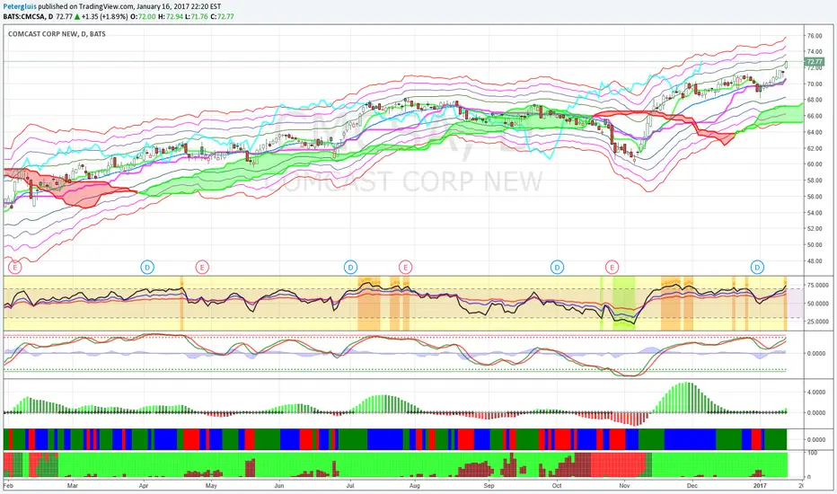Click the Feb label on time axis
The image size is (837, 494).
click(x=8, y=486)
